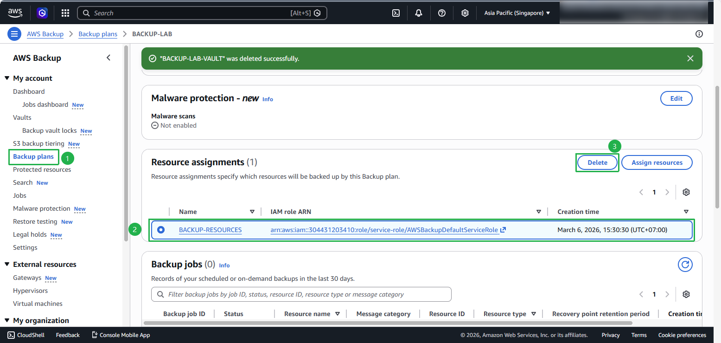Click the Delete resource assignment button
Viewport: 721px width, 343px height.
(x=597, y=162)
